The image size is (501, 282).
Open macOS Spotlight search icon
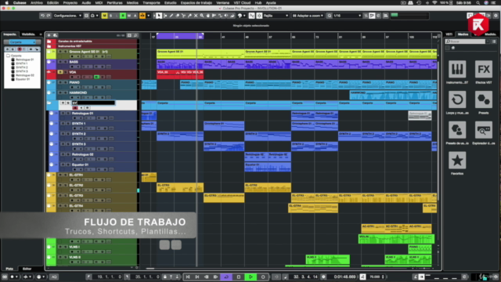(x=478, y=2)
